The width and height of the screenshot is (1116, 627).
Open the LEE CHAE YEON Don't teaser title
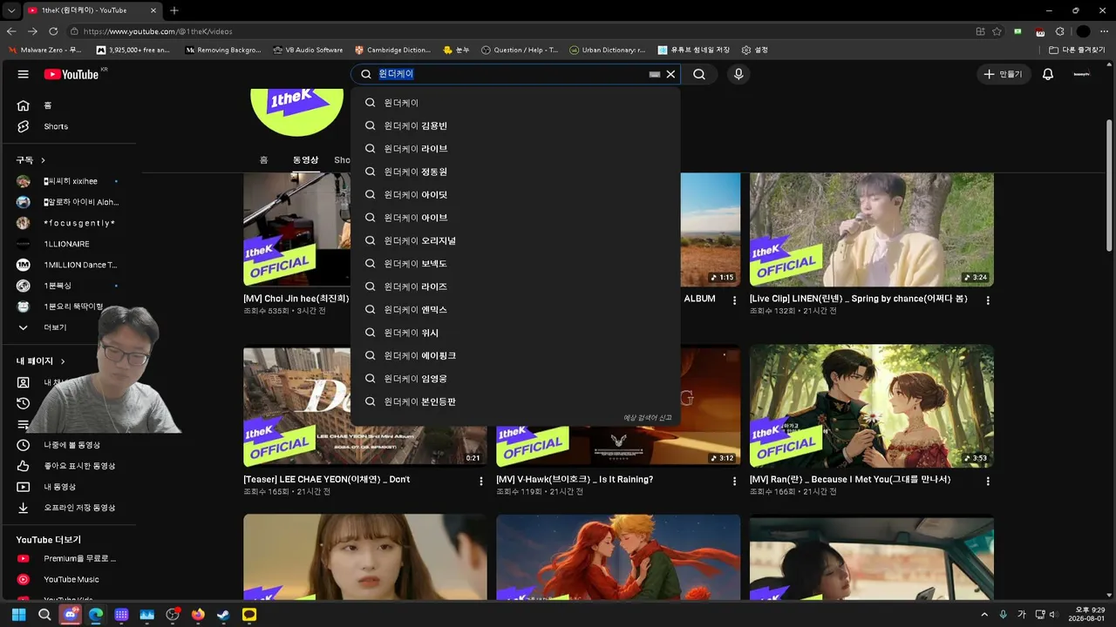click(x=327, y=480)
